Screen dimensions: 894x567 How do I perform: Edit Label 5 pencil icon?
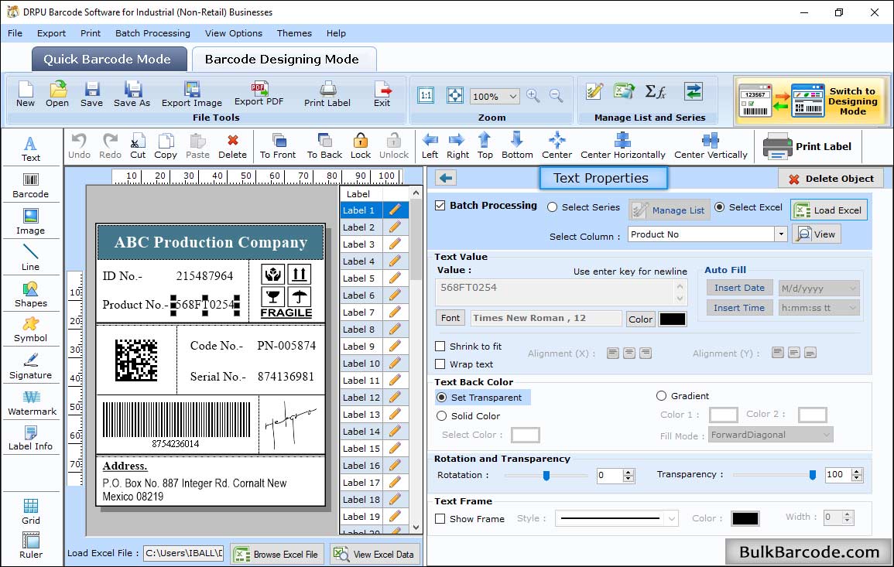pyautogui.click(x=395, y=278)
